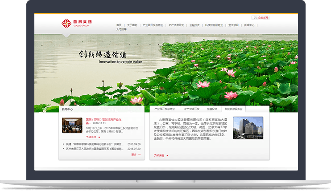Click the arrow icon beside the hotel panel's 了解详情
Screen dimensions: 331x191
(167, 155)
